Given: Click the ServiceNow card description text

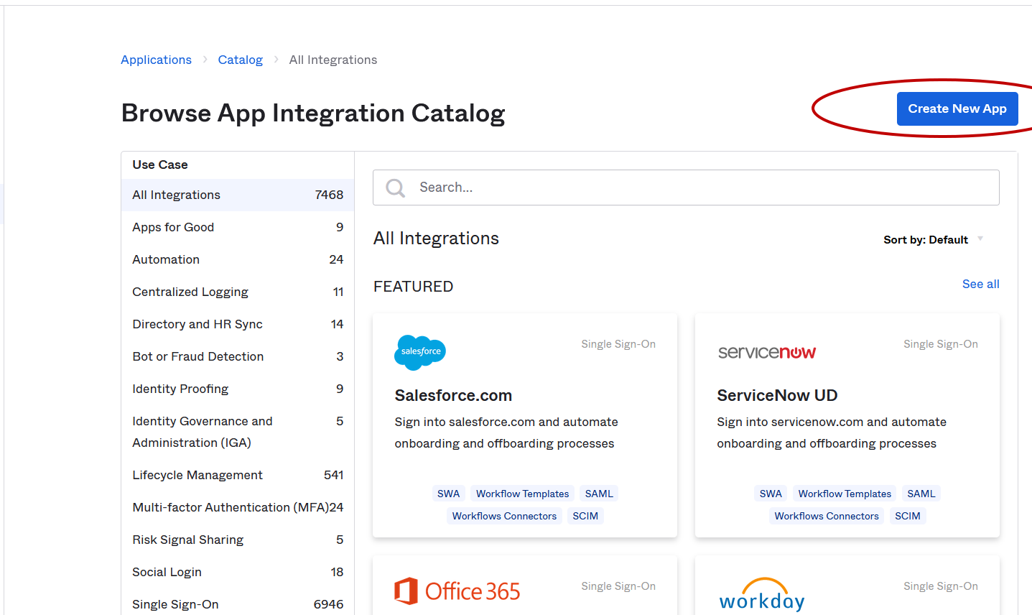Looking at the screenshot, I should 832,433.
